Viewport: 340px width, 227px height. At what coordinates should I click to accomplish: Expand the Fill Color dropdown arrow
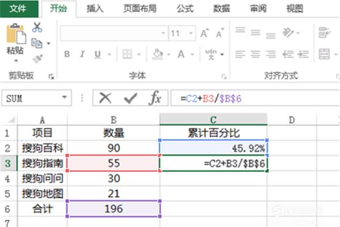click(169, 54)
